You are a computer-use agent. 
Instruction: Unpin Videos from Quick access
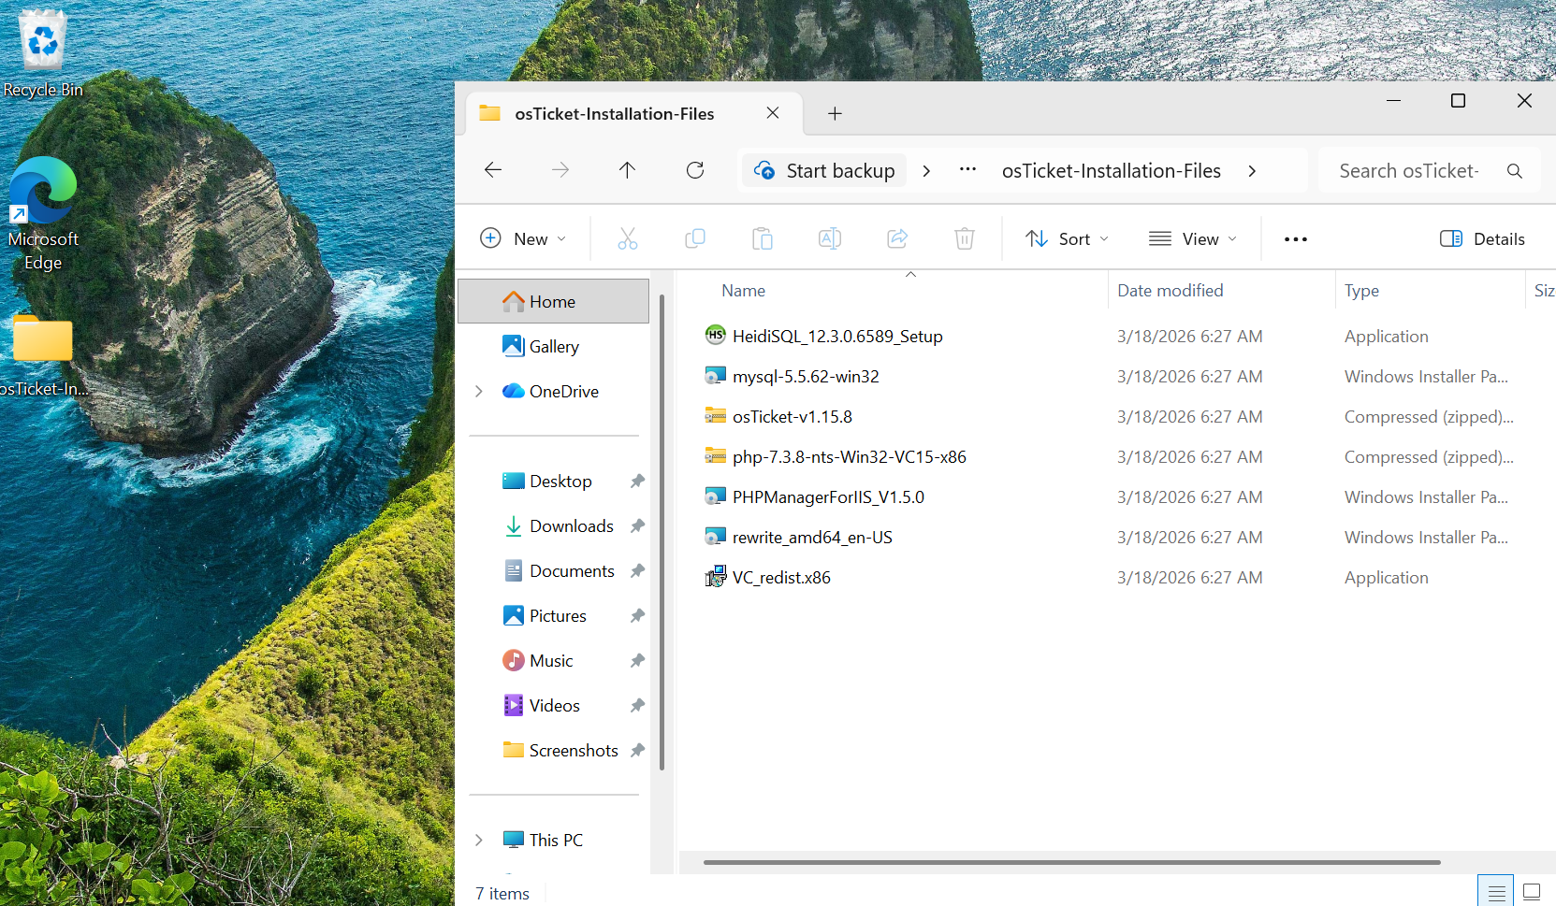tap(637, 706)
